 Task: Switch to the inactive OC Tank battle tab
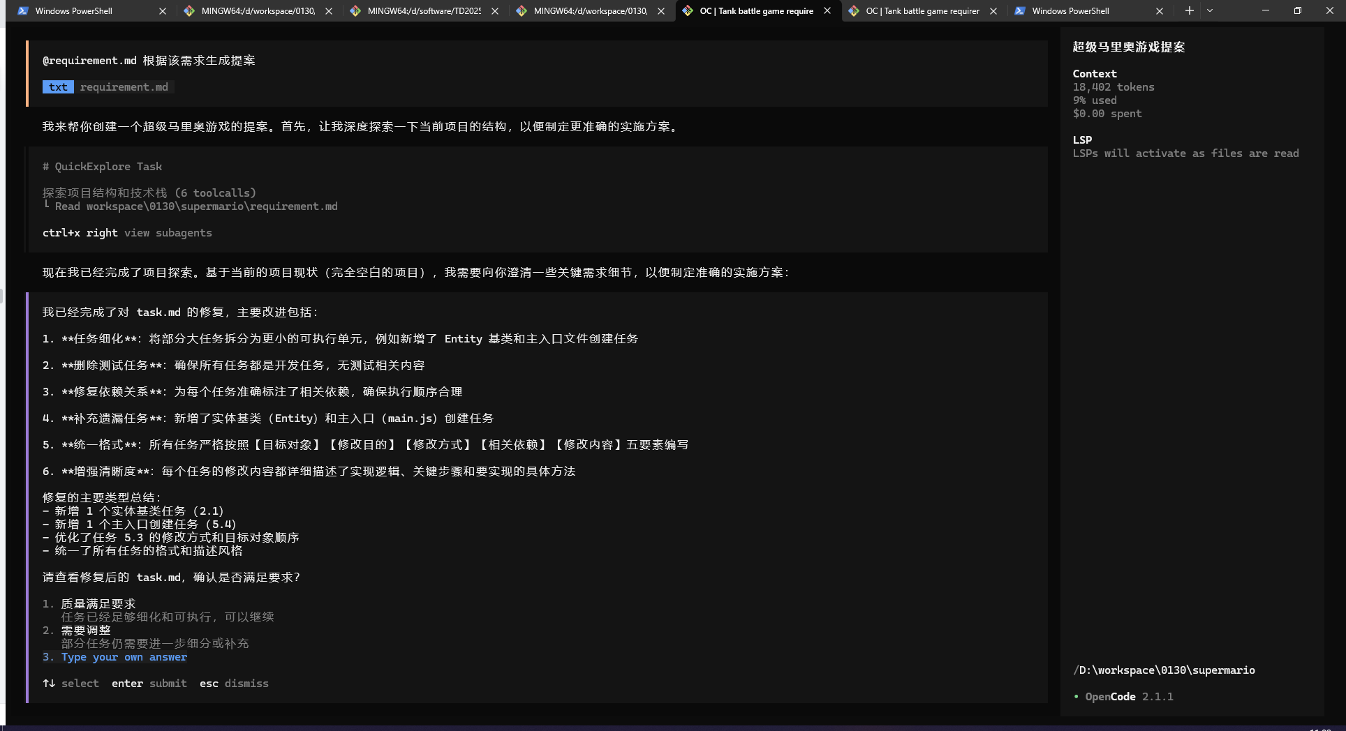[x=922, y=11]
